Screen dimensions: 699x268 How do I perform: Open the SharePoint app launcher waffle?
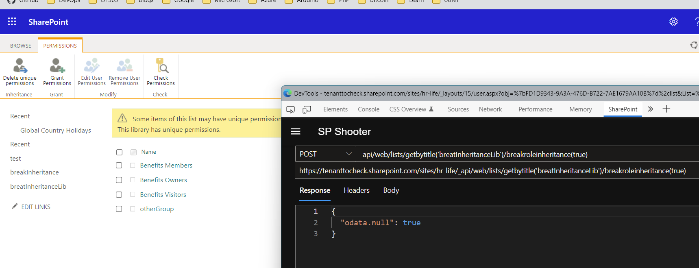click(12, 22)
